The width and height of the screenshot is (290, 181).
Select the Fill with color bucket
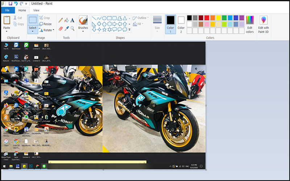(67, 20)
